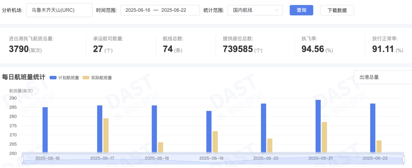Click the actual flights bar for 2025-06-20
Image resolution: width=412 pixels, height=168 pixels.
point(270,146)
